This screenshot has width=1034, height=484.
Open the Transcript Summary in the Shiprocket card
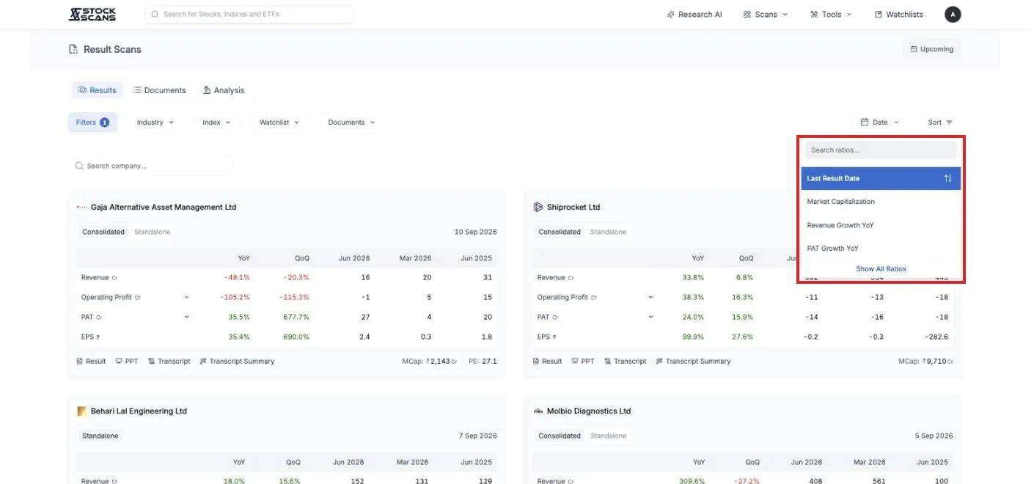(x=693, y=362)
